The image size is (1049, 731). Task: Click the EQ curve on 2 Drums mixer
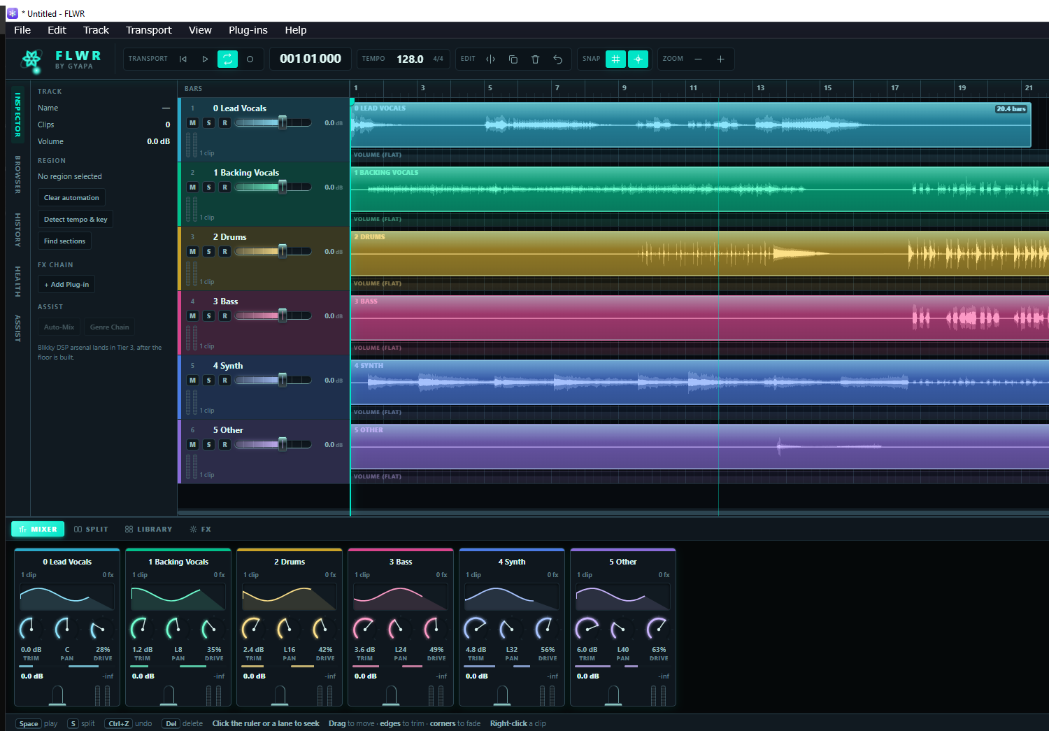[290, 597]
